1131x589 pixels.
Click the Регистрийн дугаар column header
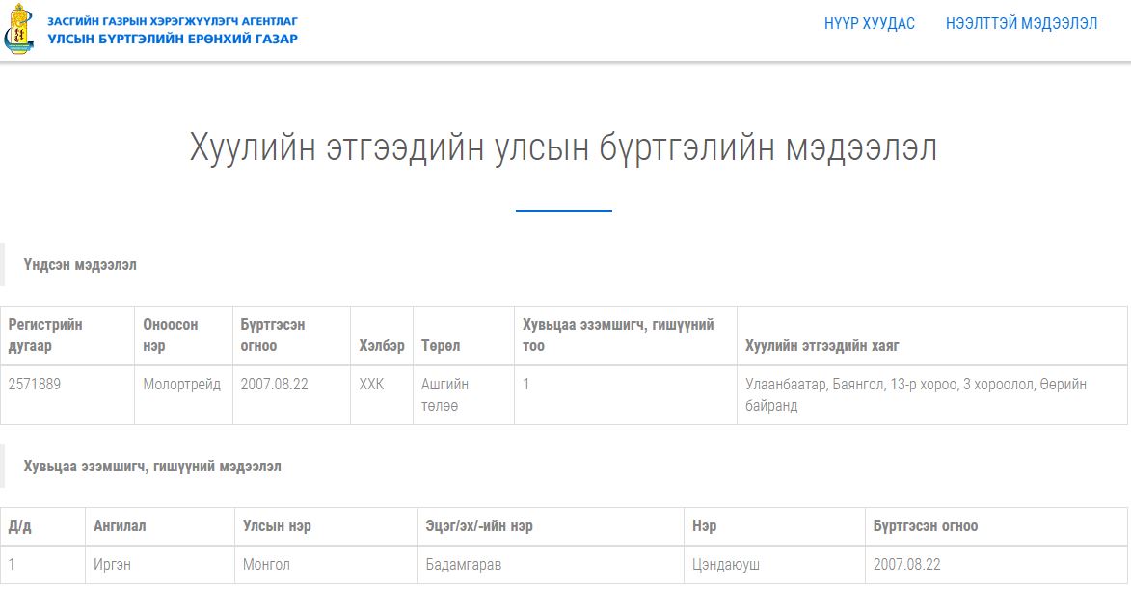point(46,335)
